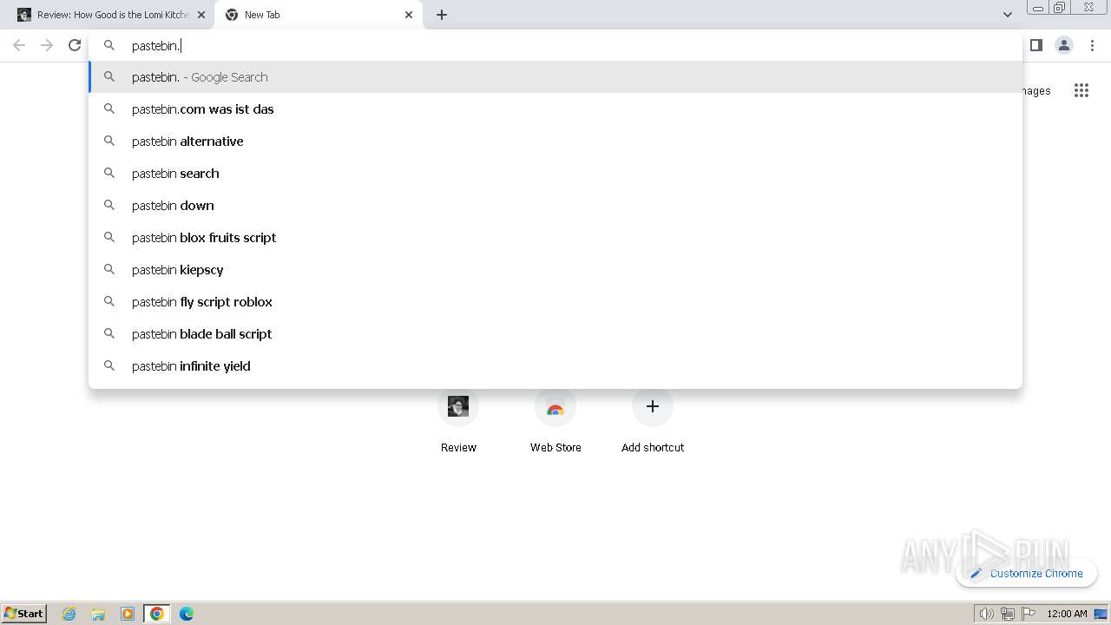
Task: Open the Chrome profile avatar
Action: pyautogui.click(x=1063, y=45)
